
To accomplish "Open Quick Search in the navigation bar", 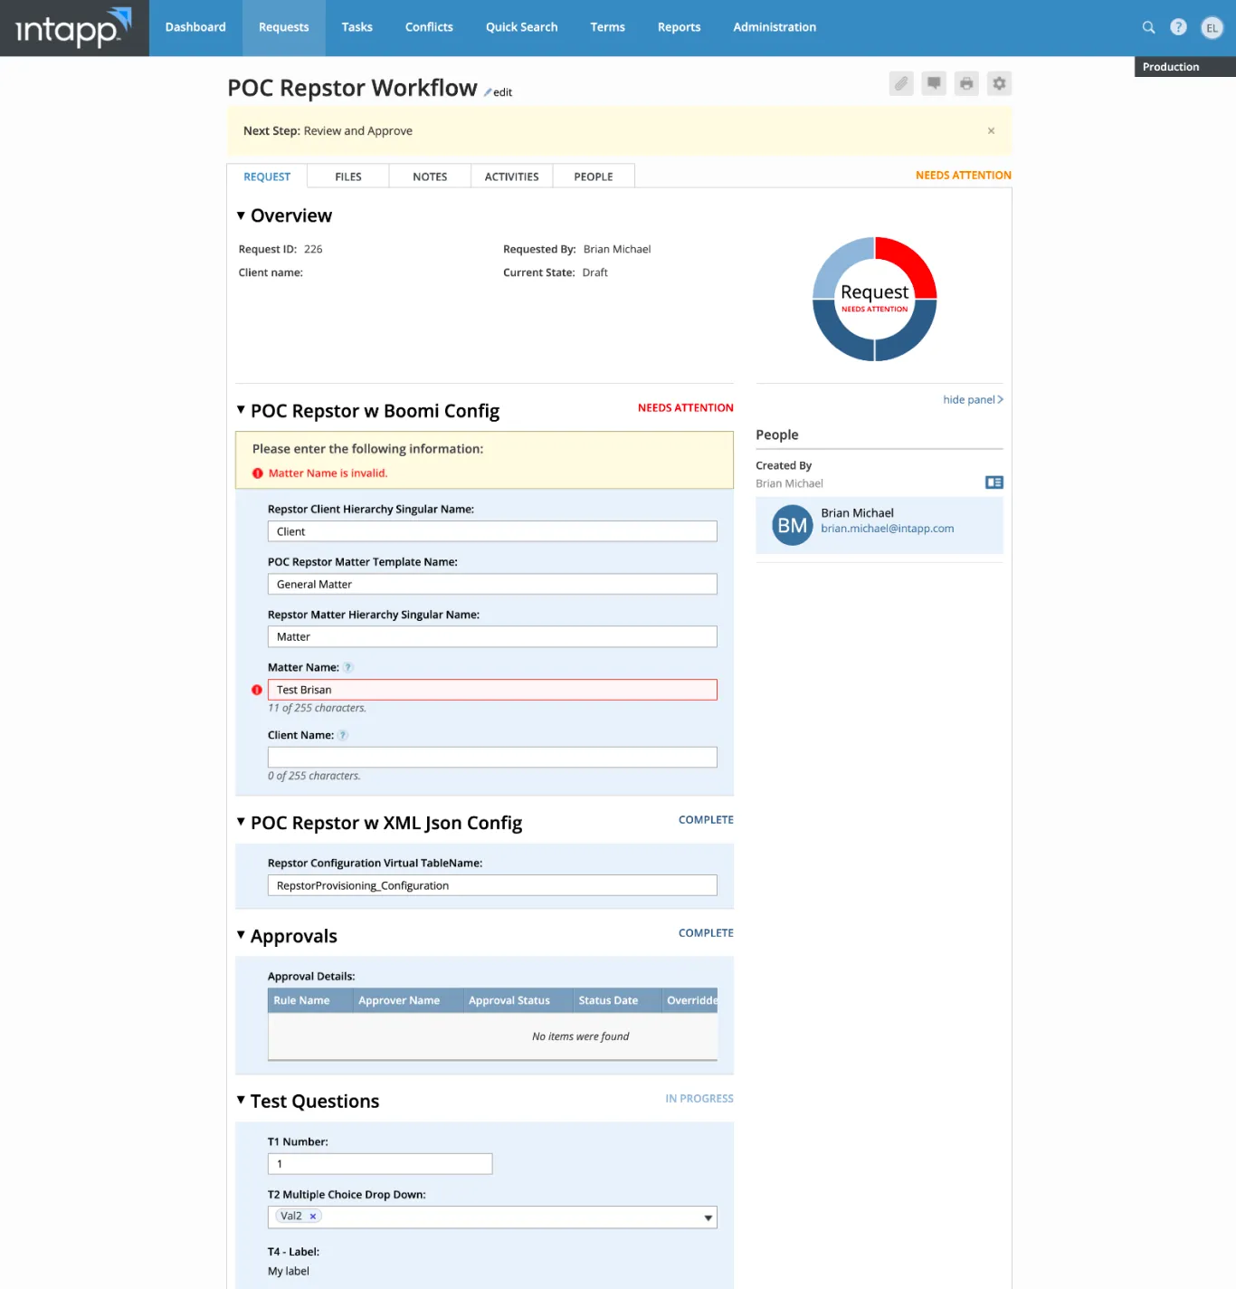I will click(x=522, y=28).
